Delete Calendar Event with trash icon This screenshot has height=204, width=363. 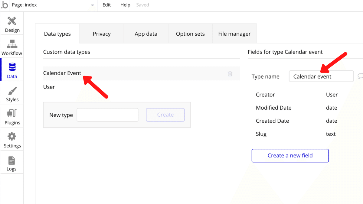[230, 73]
